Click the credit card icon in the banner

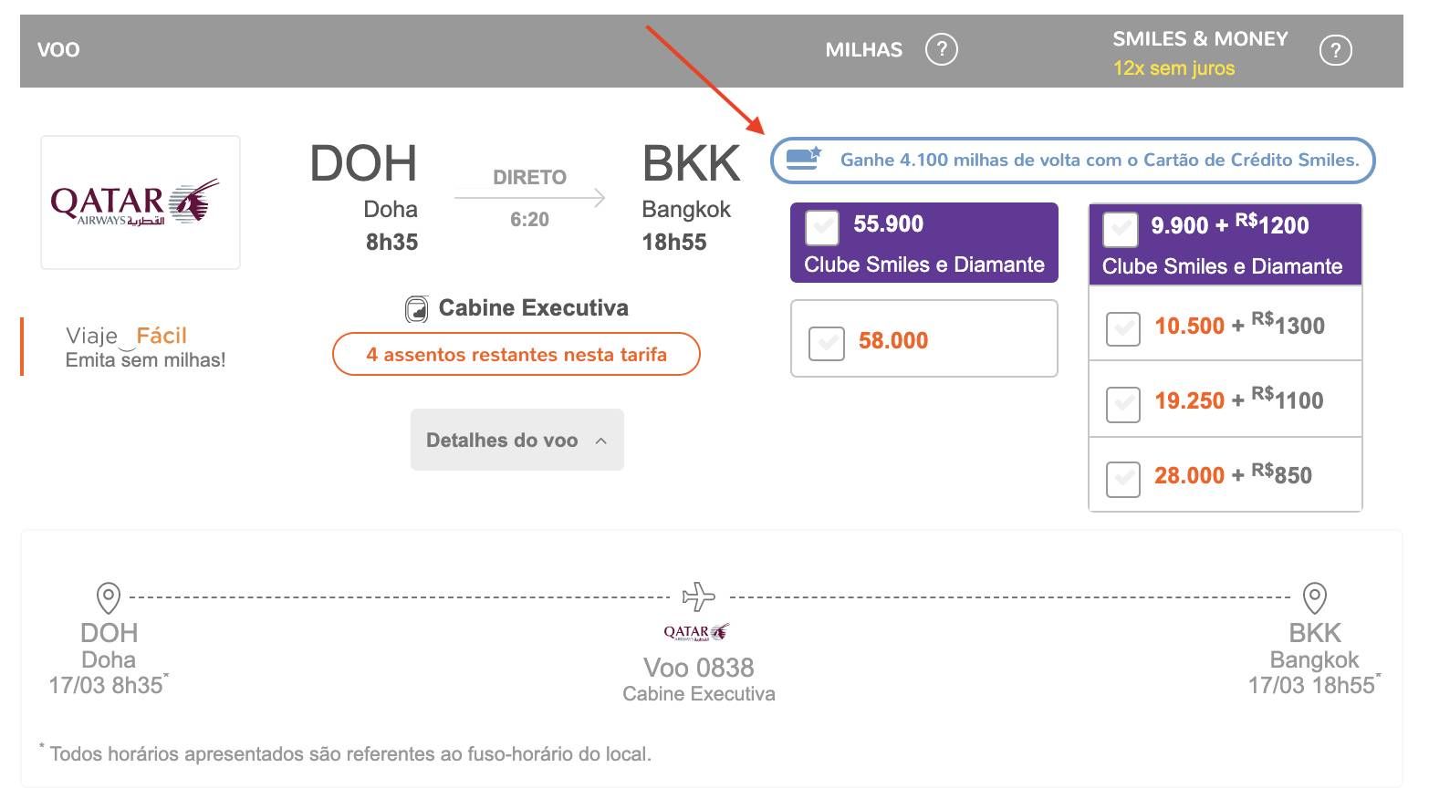(x=803, y=158)
